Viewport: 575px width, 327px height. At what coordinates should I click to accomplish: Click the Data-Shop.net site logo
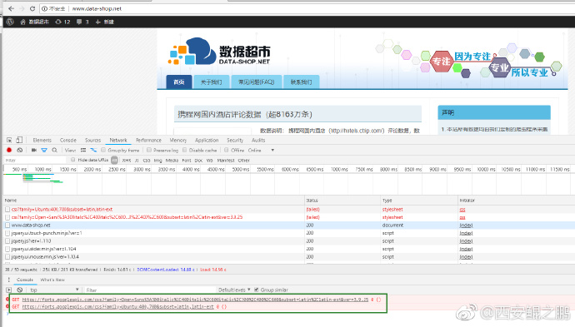click(x=219, y=52)
